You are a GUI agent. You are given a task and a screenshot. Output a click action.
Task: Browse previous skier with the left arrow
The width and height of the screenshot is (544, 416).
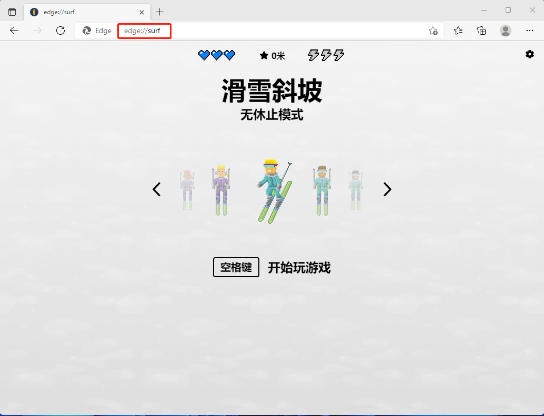156,189
